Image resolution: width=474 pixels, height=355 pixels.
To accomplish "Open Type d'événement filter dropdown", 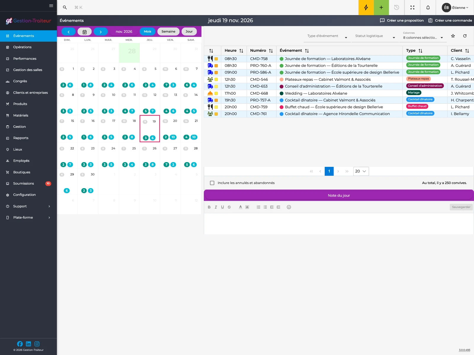I will pyautogui.click(x=327, y=36).
